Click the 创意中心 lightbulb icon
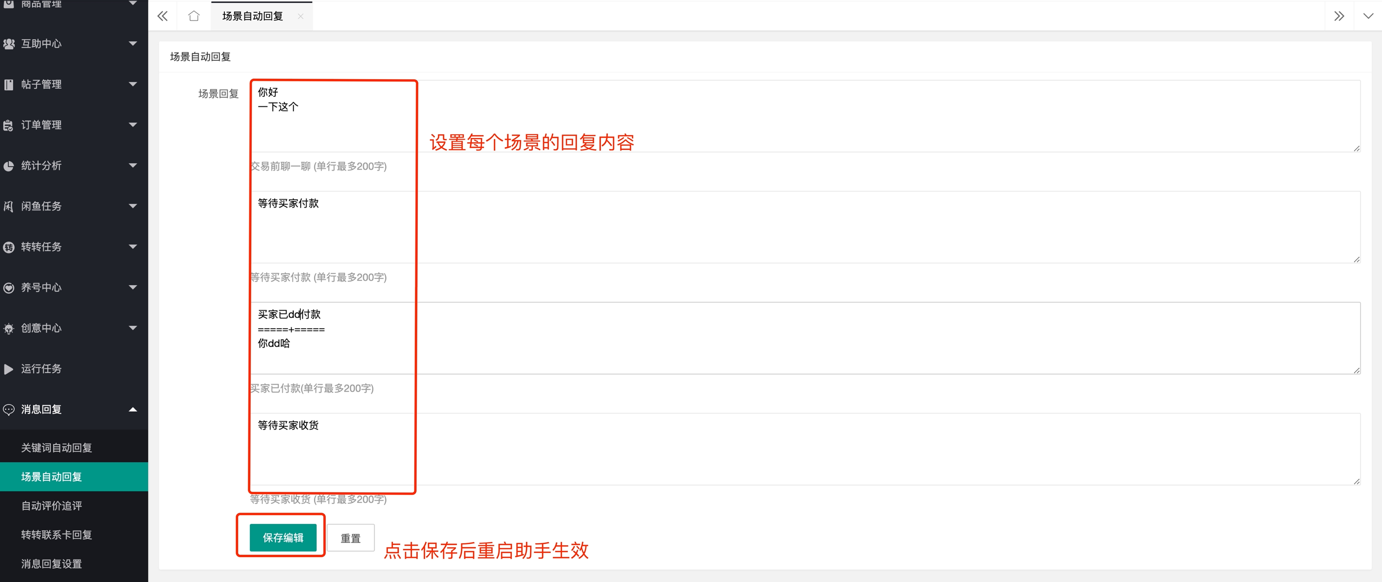This screenshot has width=1382, height=582. pyautogui.click(x=9, y=328)
